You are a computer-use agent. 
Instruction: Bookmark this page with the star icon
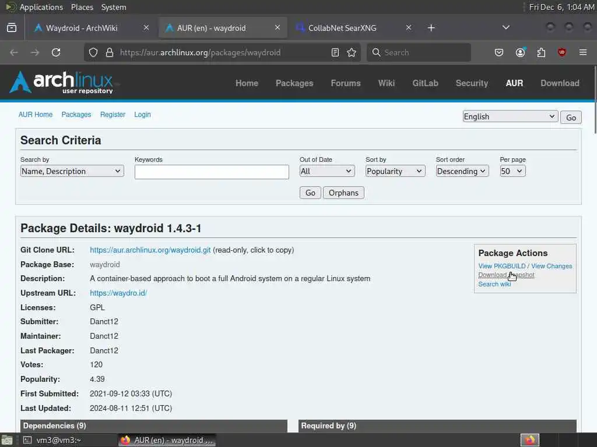click(x=352, y=52)
